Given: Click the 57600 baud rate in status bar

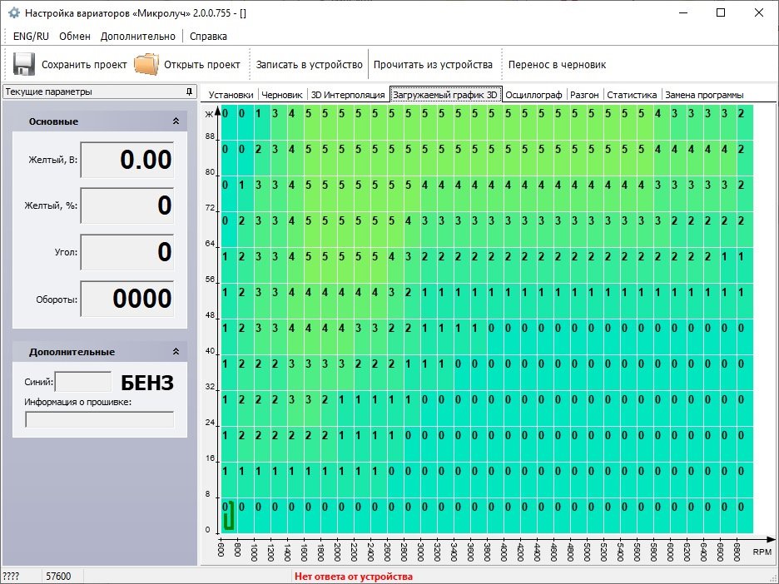Looking at the screenshot, I should click(58, 577).
